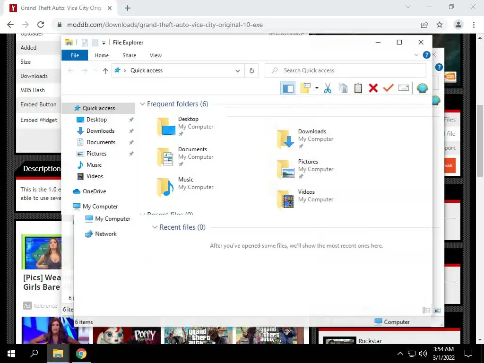Click the Paste clipboard icon
484x363 pixels.
click(x=358, y=88)
